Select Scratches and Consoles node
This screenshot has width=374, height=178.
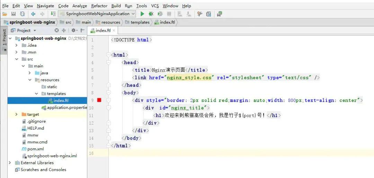[41, 170]
